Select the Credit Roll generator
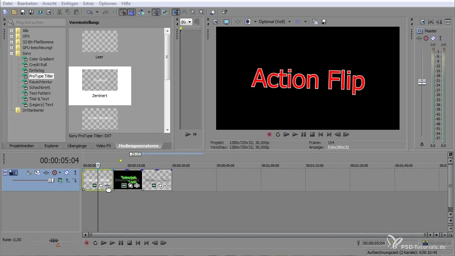This screenshot has height=256, width=455. [38, 65]
